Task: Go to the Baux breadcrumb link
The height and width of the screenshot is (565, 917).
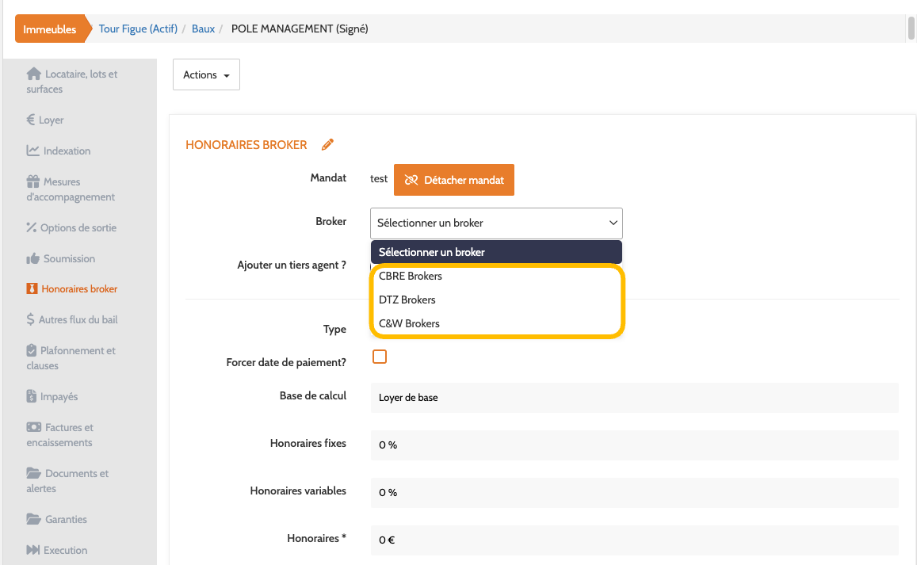Action: click(203, 29)
